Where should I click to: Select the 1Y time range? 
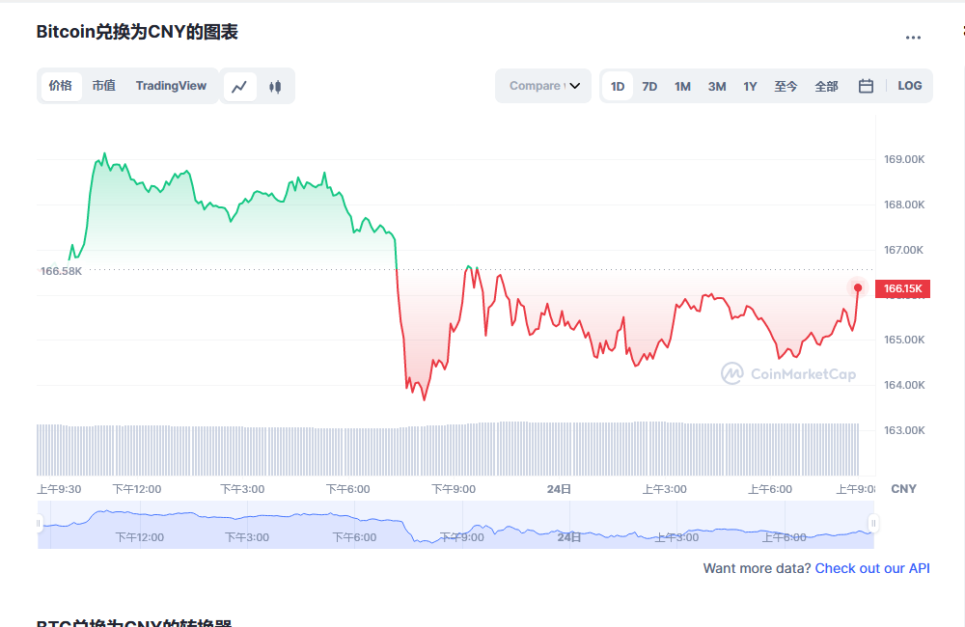[750, 86]
